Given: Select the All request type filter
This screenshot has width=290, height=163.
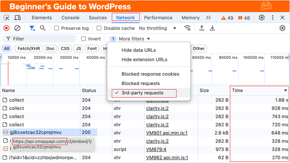Looking at the screenshot, I should 7,49.
